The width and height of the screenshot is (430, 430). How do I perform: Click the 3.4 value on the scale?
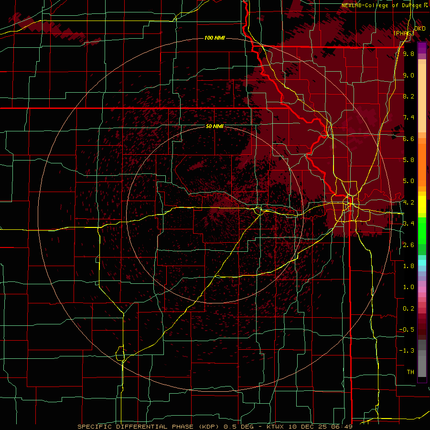408,224
